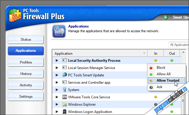
Task: Click the green Allow All icon
Action: pos(151,74)
